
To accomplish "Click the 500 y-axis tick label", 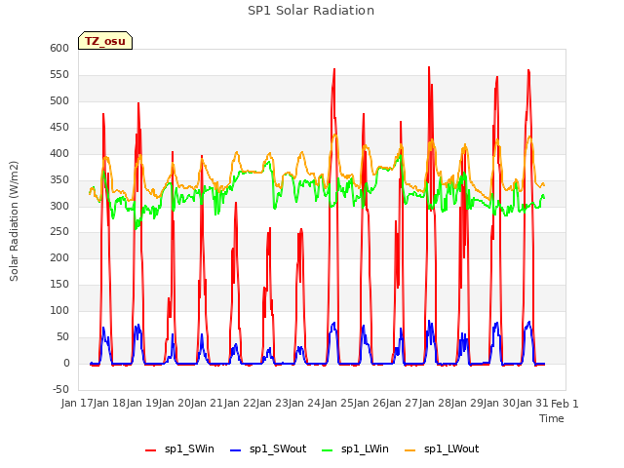I will coord(59,100).
